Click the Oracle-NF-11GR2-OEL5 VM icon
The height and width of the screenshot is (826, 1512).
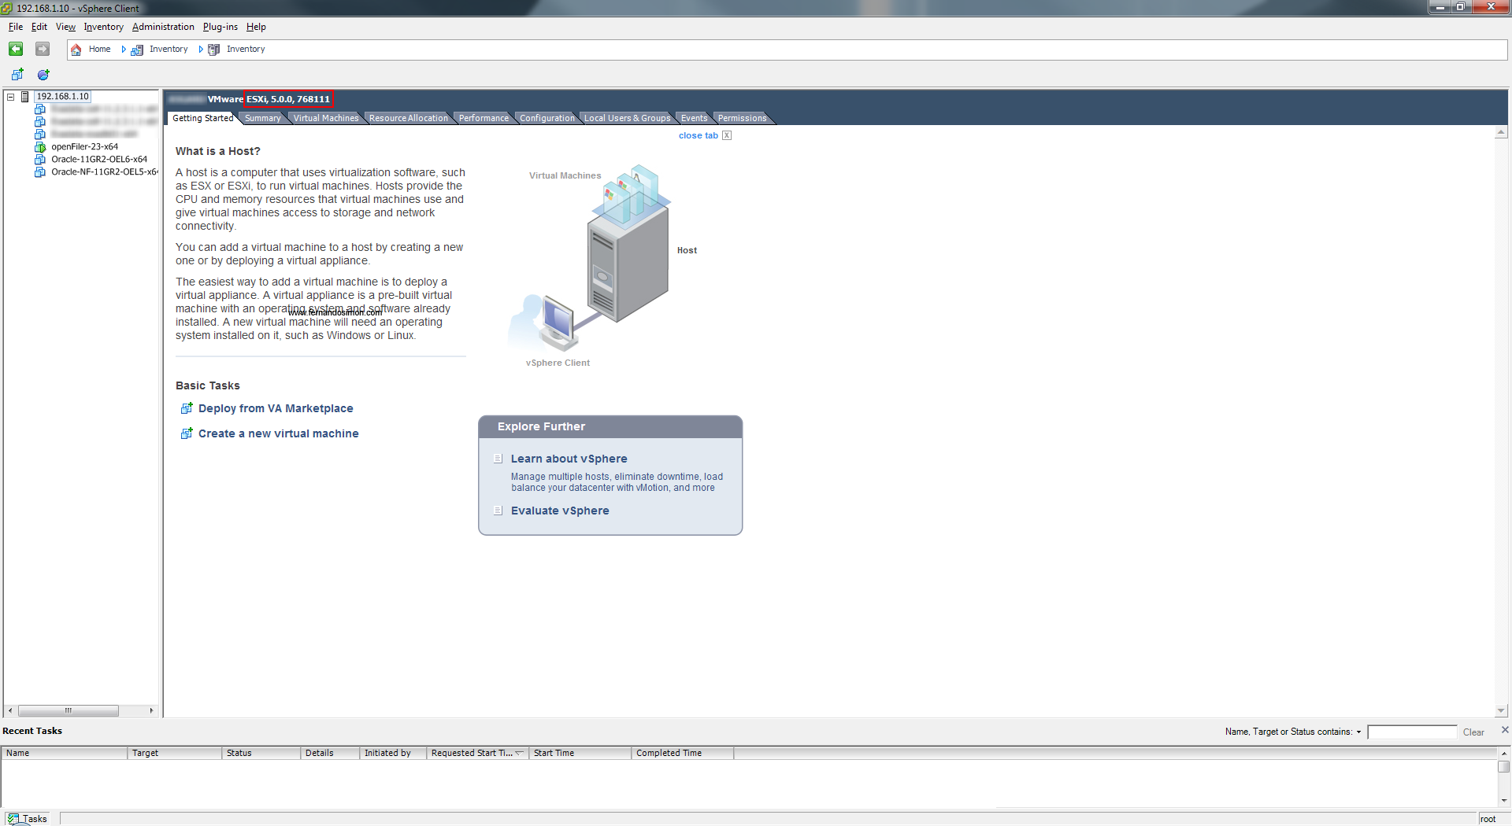point(40,172)
